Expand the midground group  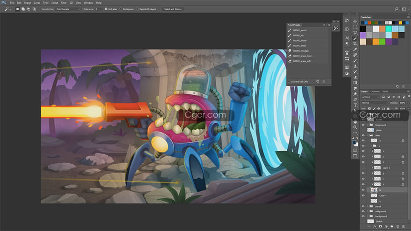click(x=368, y=211)
